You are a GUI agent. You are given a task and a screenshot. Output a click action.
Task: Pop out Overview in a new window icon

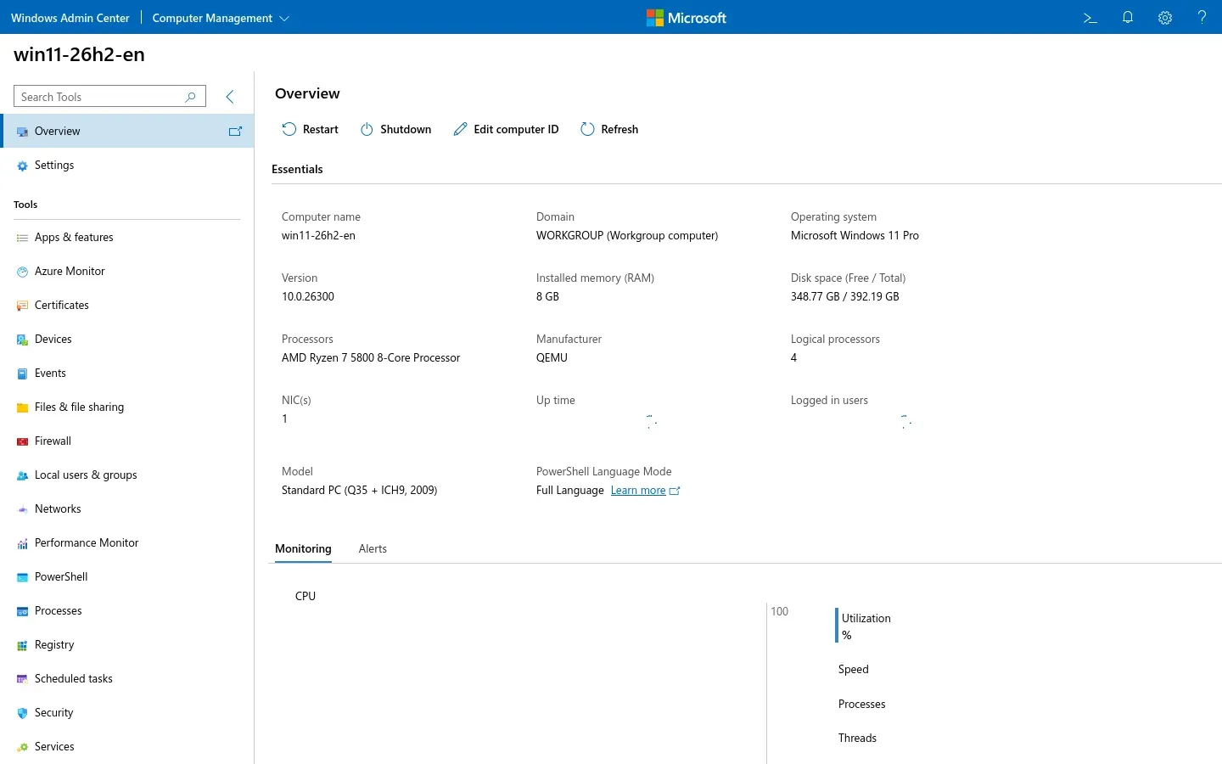(x=235, y=132)
